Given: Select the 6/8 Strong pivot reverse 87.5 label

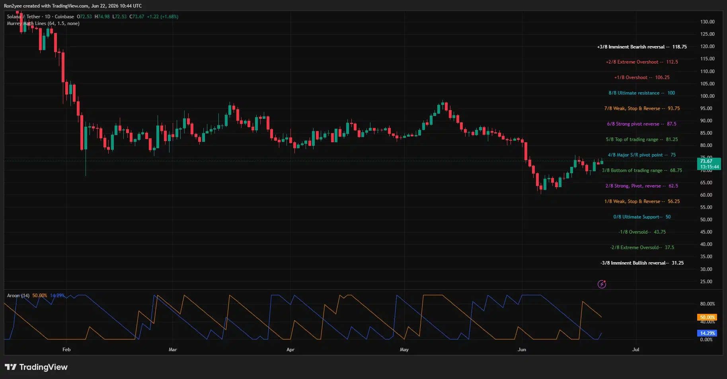Looking at the screenshot, I should tap(642, 124).
